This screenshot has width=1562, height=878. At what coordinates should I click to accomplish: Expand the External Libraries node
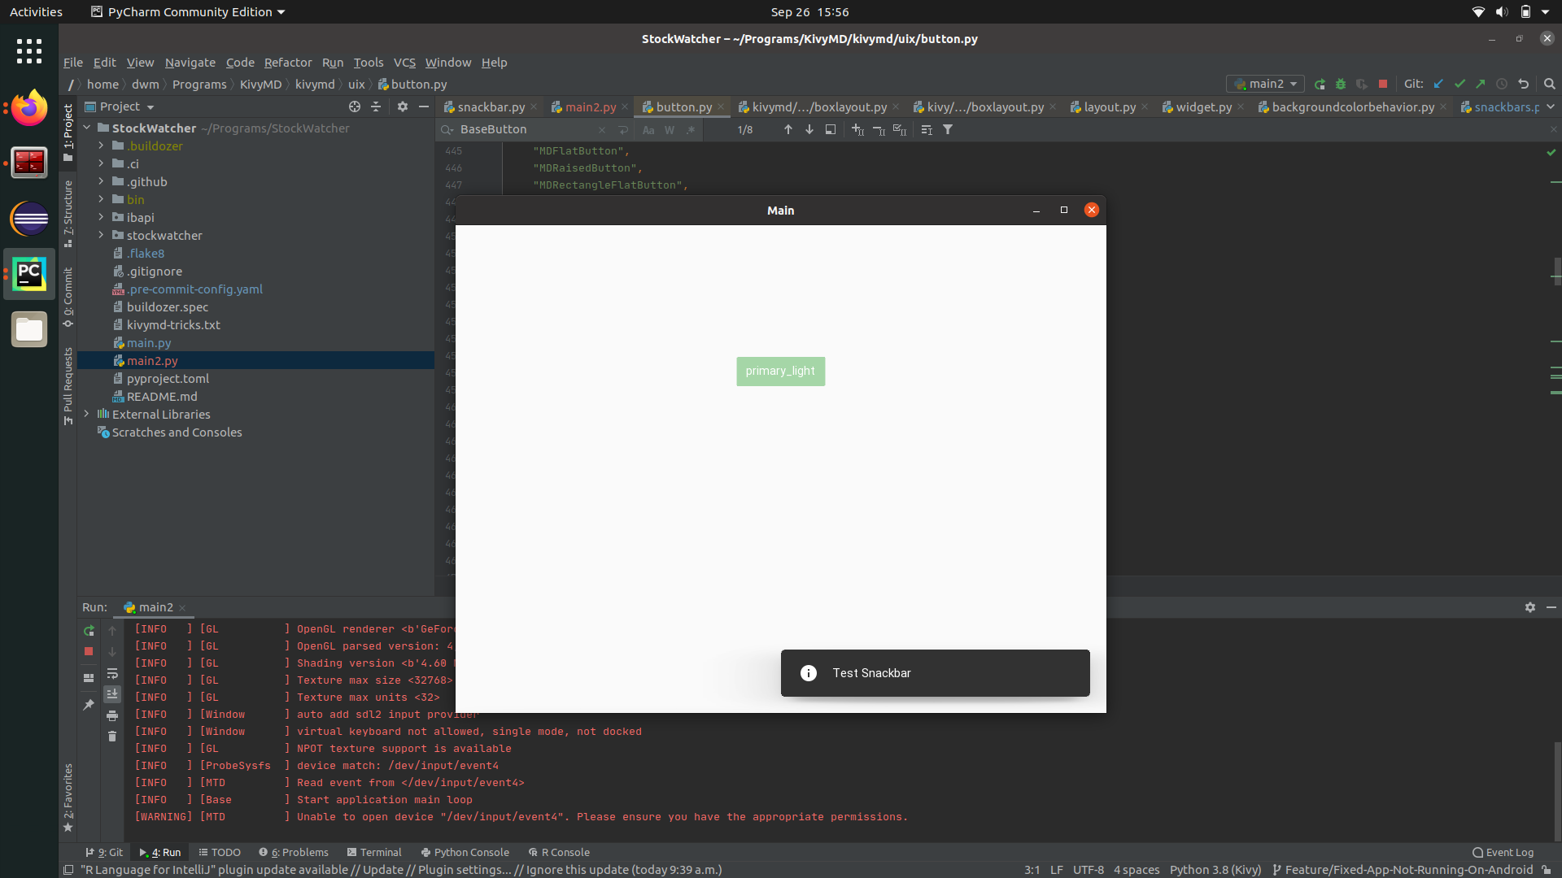(87, 414)
